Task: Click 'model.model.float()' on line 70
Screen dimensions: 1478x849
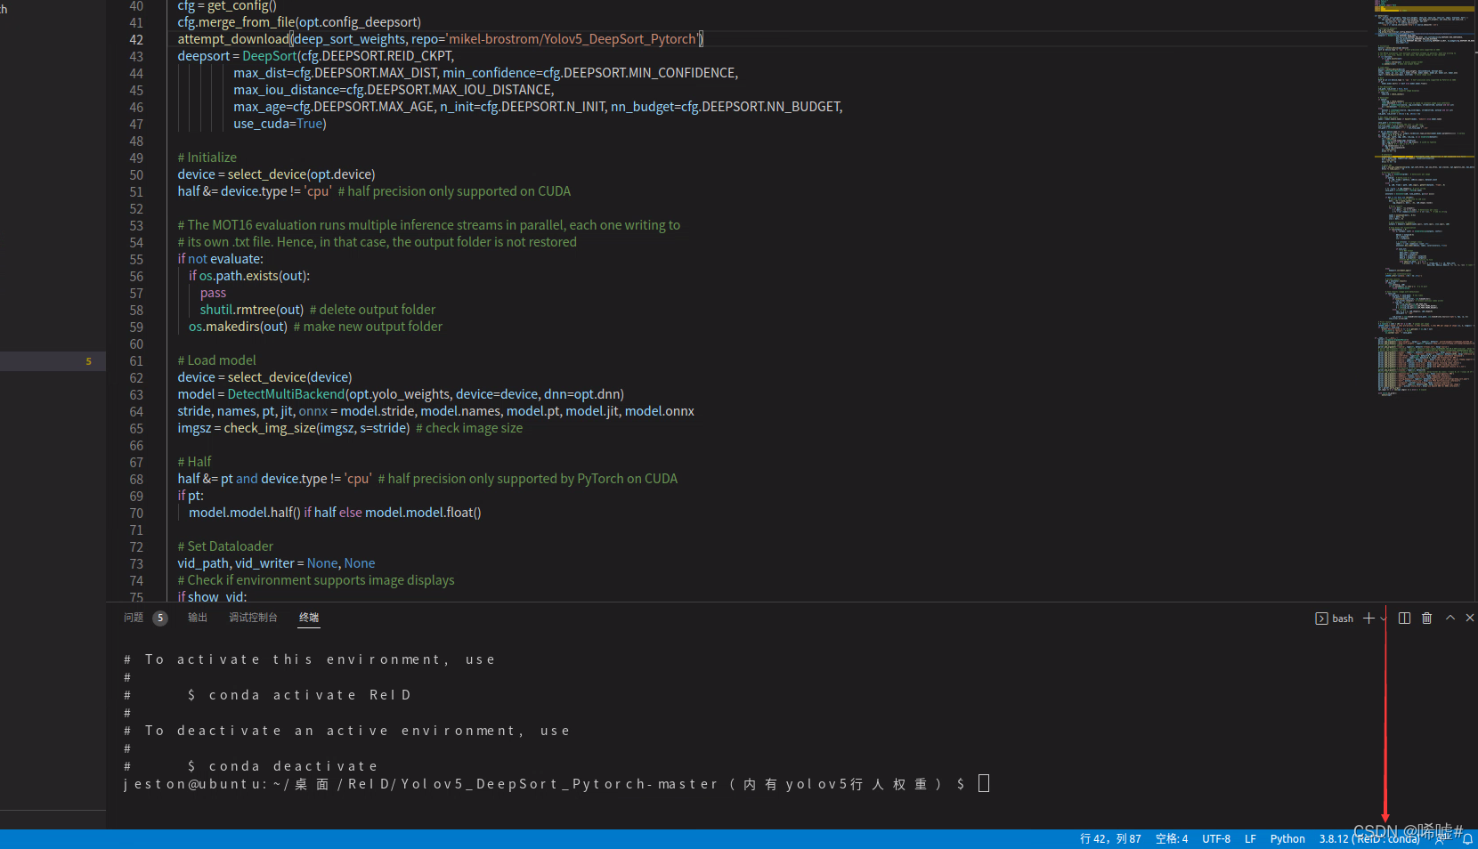Action: coord(423,513)
